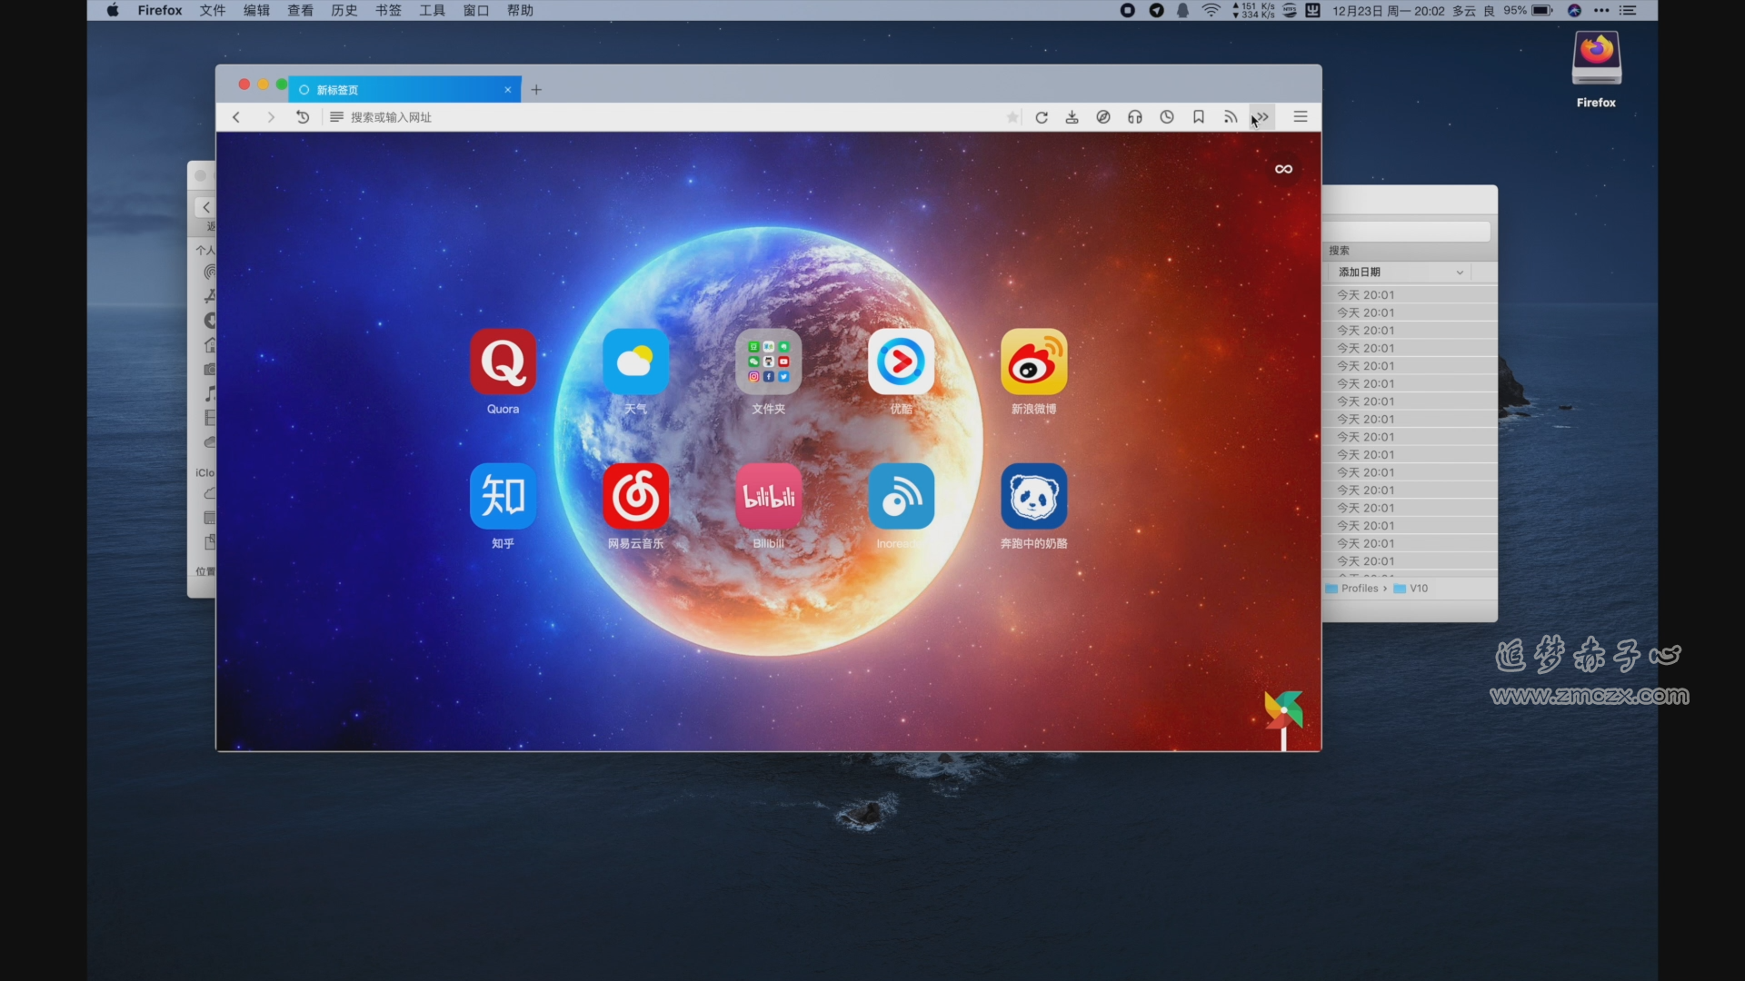Open the 帮助 menu
The image size is (1745, 981).
point(520,10)
